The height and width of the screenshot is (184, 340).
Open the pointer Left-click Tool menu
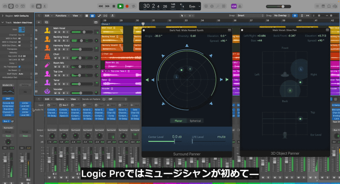click(183, 16)
